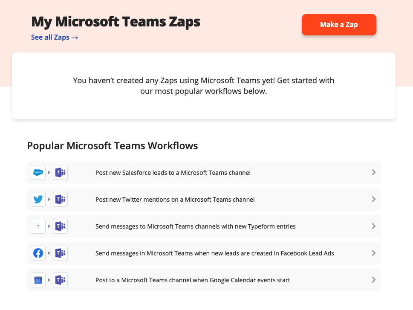Click the arrow between Calendar and Teams icons
Viewport: 413px width, 310px height.
(x=49, y=280)
